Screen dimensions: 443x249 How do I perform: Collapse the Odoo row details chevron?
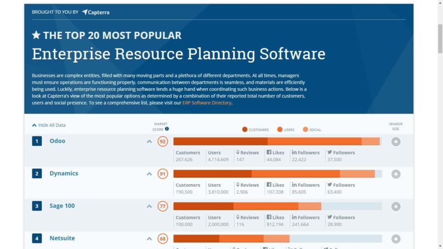point(149,141)
